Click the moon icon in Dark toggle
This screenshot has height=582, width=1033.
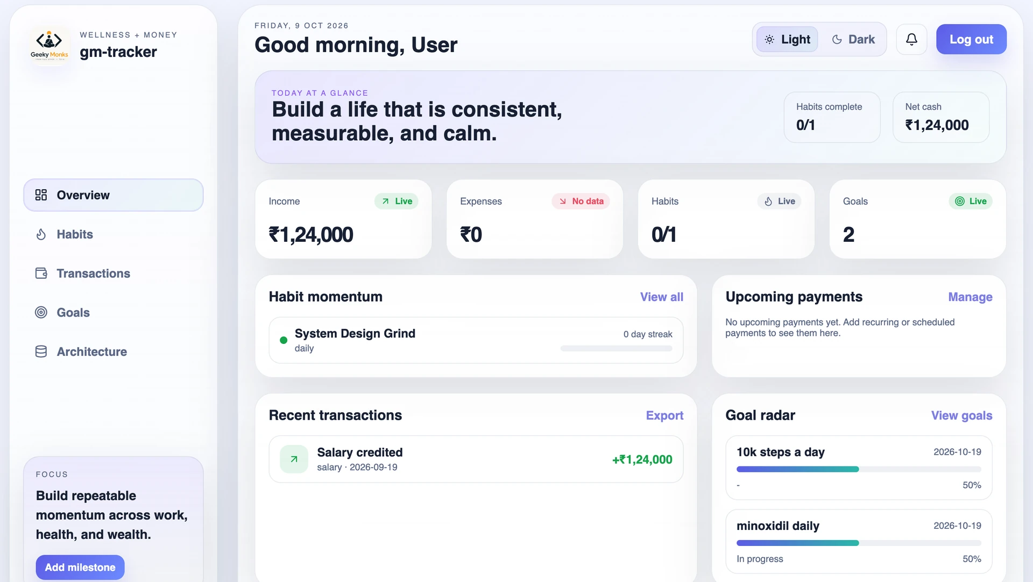click(837, 39)
